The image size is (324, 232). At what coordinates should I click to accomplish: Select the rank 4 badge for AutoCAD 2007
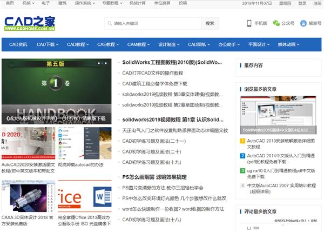click(242, 185)
